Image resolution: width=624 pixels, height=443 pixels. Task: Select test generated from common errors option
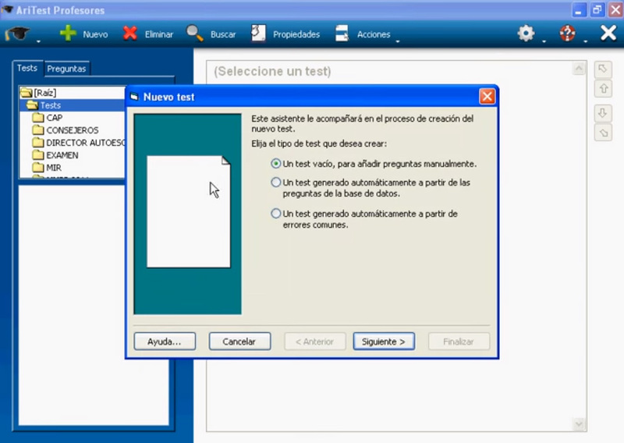276,214
